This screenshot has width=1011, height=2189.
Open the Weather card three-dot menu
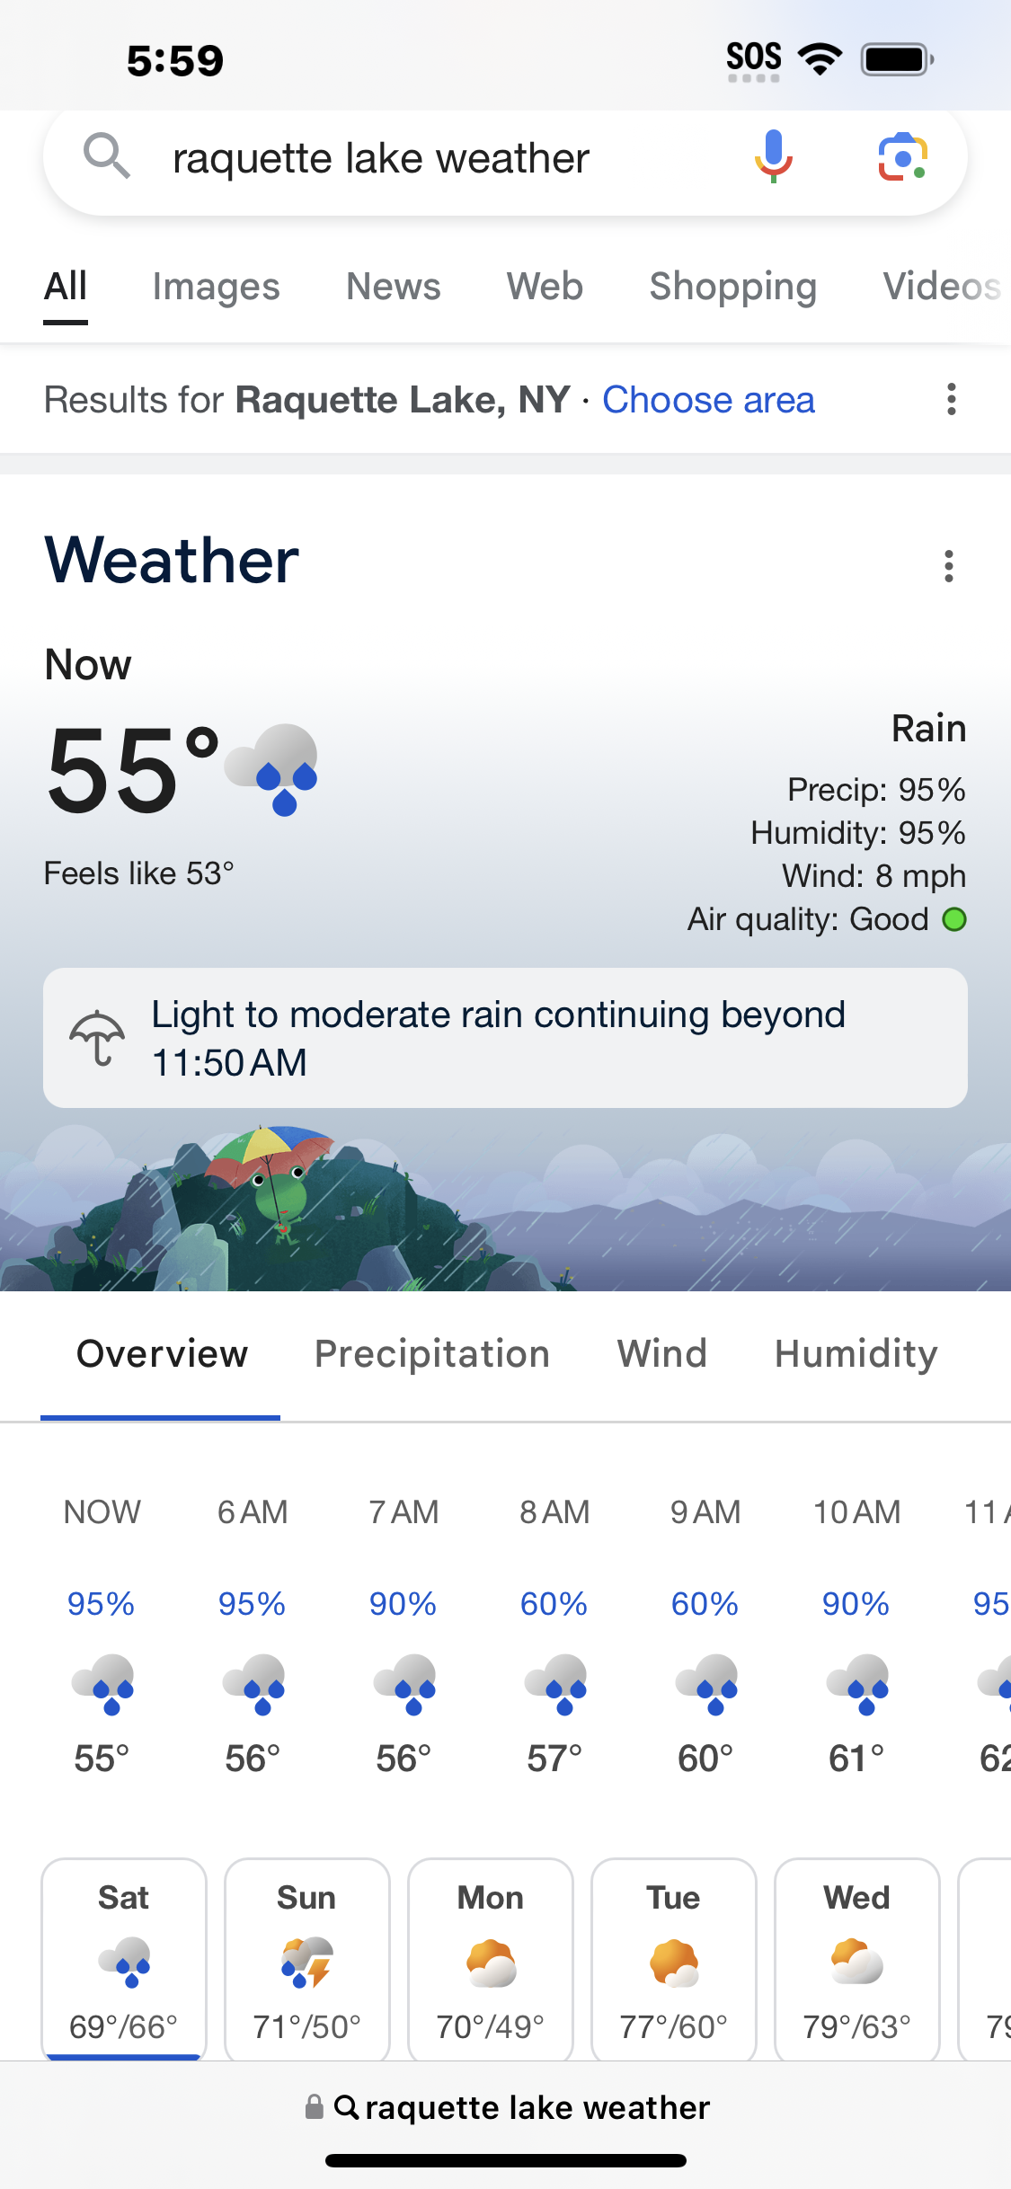[x=948, y=566]
